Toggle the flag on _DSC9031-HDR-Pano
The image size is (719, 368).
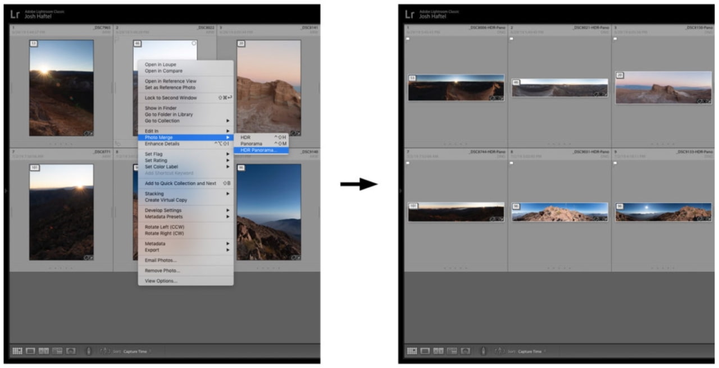pos(512,163)
